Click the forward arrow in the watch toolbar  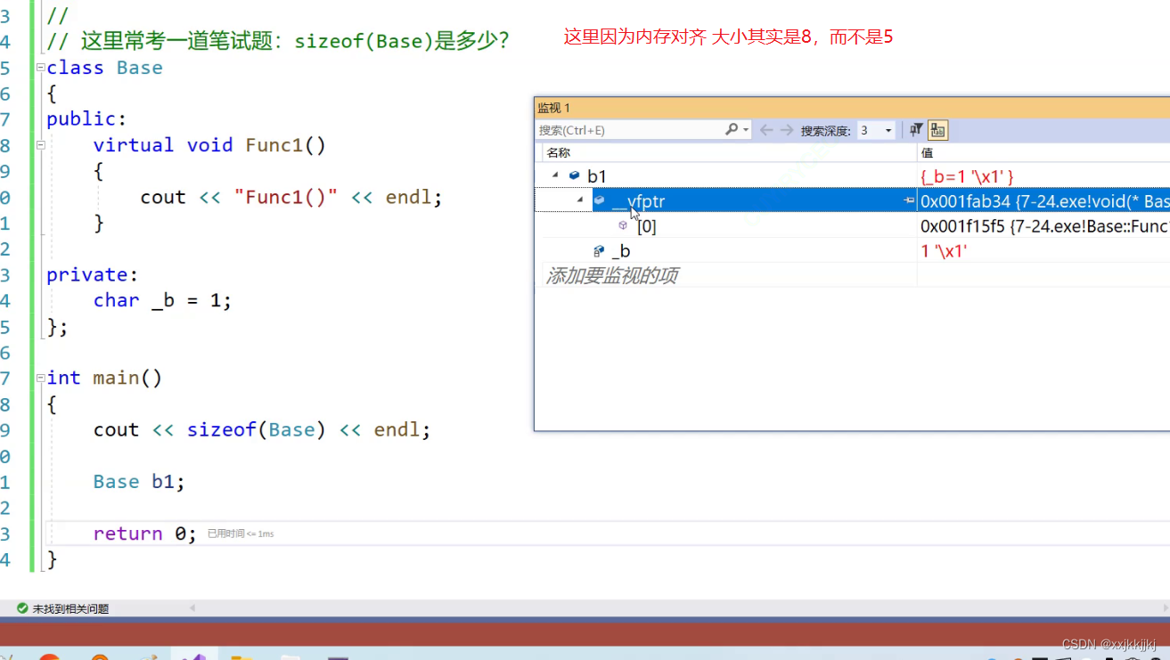[x=787, y=130]
